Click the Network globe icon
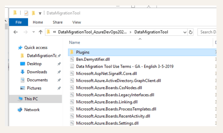The image size is (223, 133). click(x=20, y=110)
